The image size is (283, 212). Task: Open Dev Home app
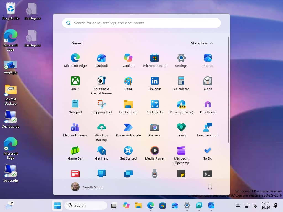(x=208, y=107)
